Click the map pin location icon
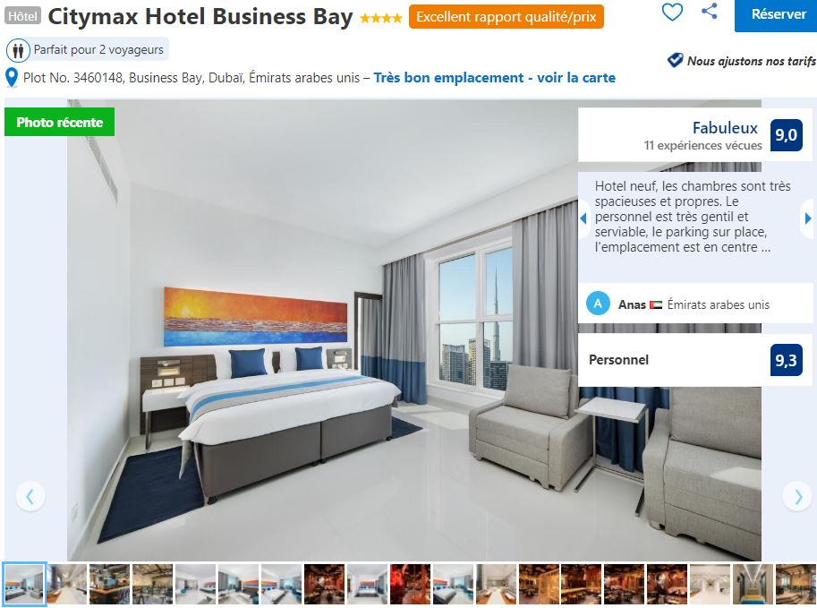 [12, 78]
